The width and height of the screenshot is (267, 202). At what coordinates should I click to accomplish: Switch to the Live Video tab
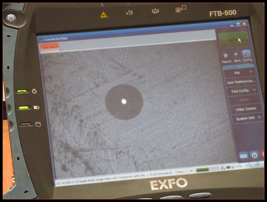50,47
